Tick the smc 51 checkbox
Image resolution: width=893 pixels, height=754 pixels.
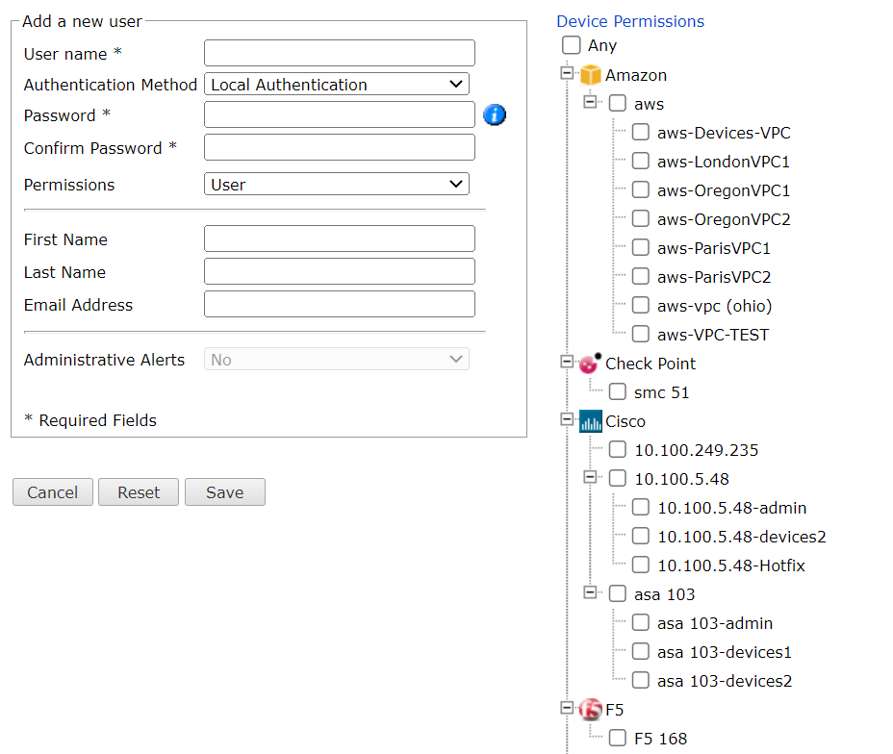pyautogui.click(x=618, y=392)
